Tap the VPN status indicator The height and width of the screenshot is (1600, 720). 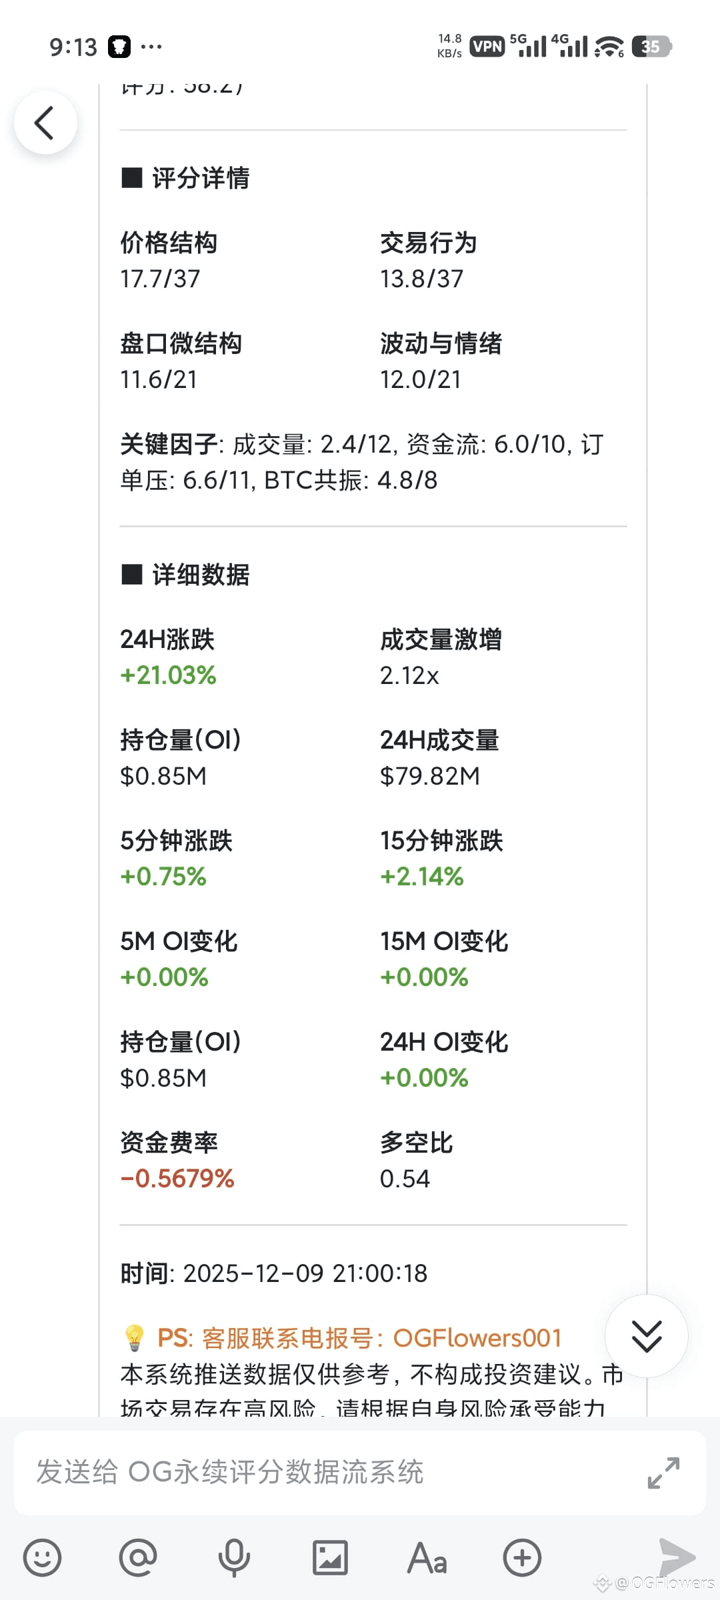click(x=487, y=47)
